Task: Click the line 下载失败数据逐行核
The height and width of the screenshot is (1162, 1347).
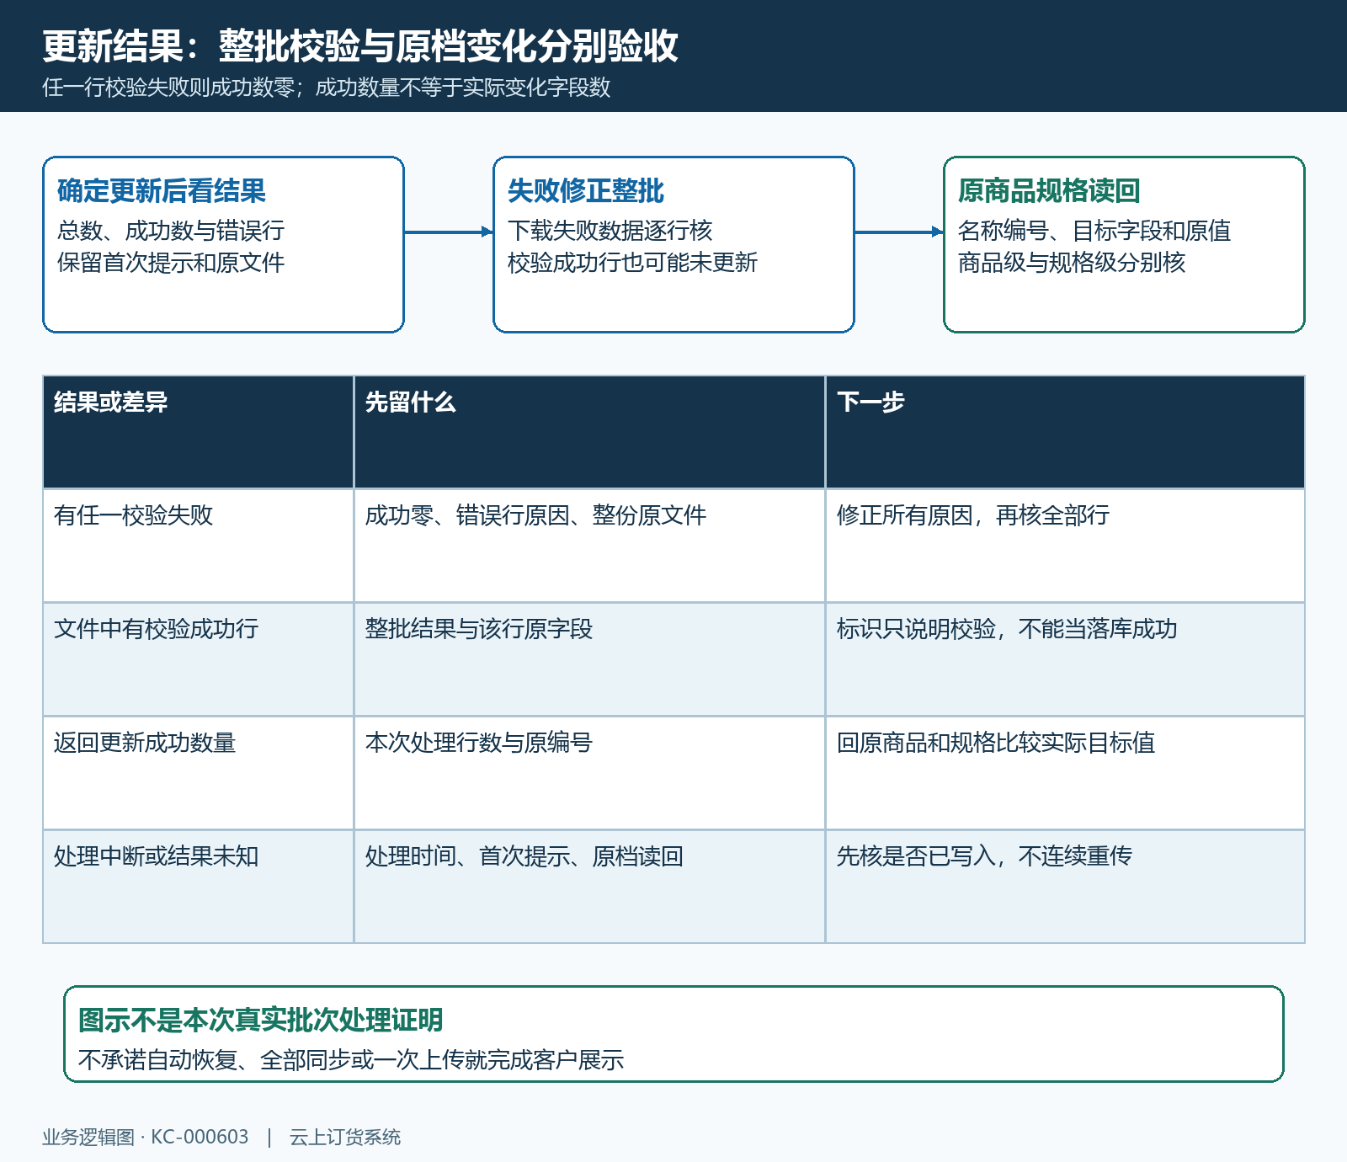Action: pyautogui.click(x=610, y=231)
